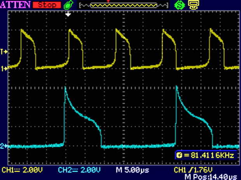Click the frequency counter f icon
Screen dimensions: 241x180
[179, 155]
